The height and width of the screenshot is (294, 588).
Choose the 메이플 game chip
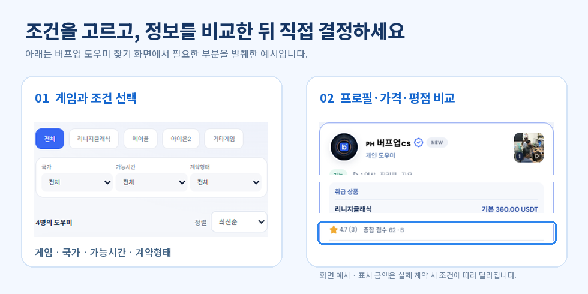coord(140,139)
